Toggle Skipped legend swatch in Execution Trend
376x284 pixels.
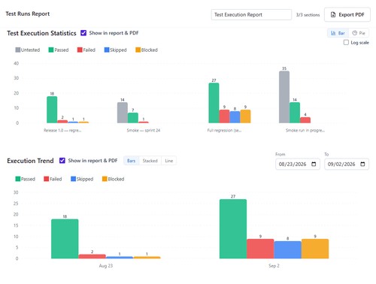[x=73, y=179]
